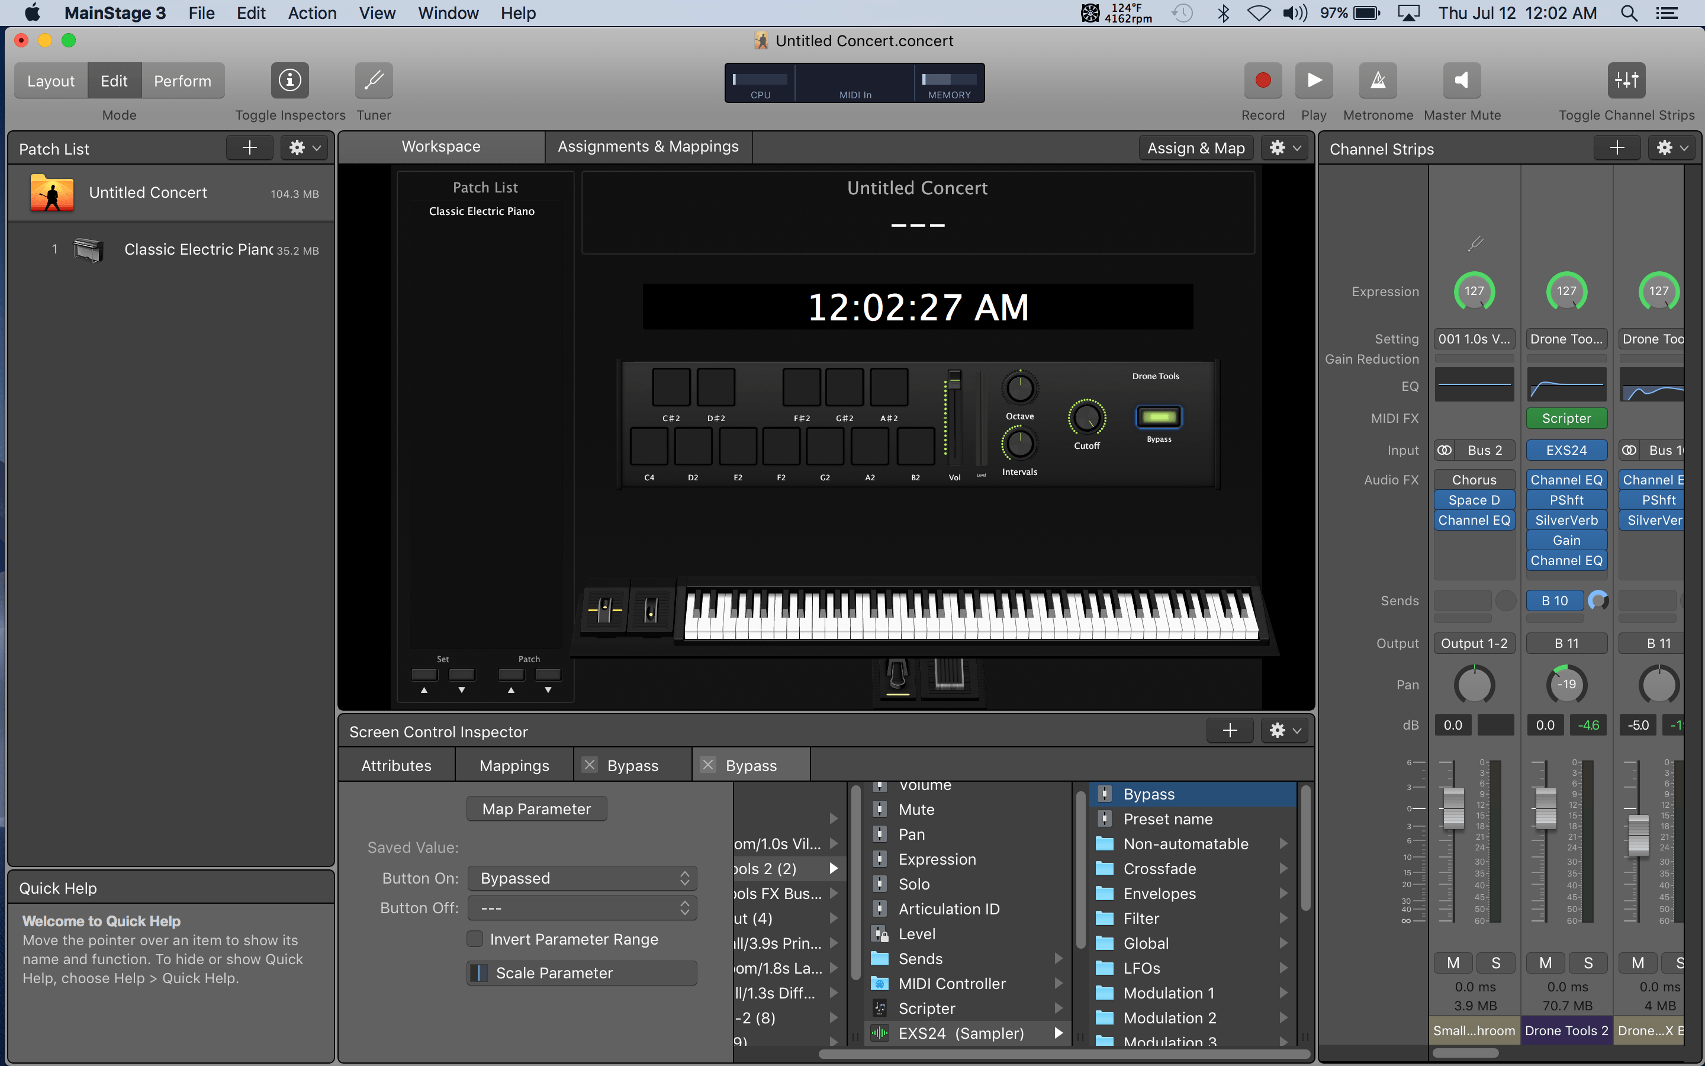Open Screen Control Inspector gear menu
The width and height of the screenshot is (1705, 1066).
(x=1285, y=730)
